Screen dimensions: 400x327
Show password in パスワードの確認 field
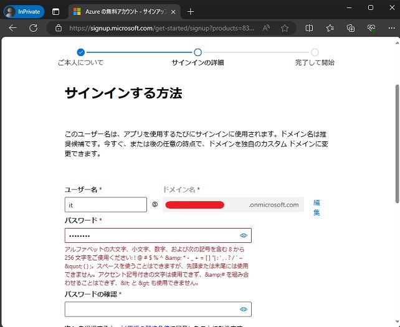[x=244, y=309]
